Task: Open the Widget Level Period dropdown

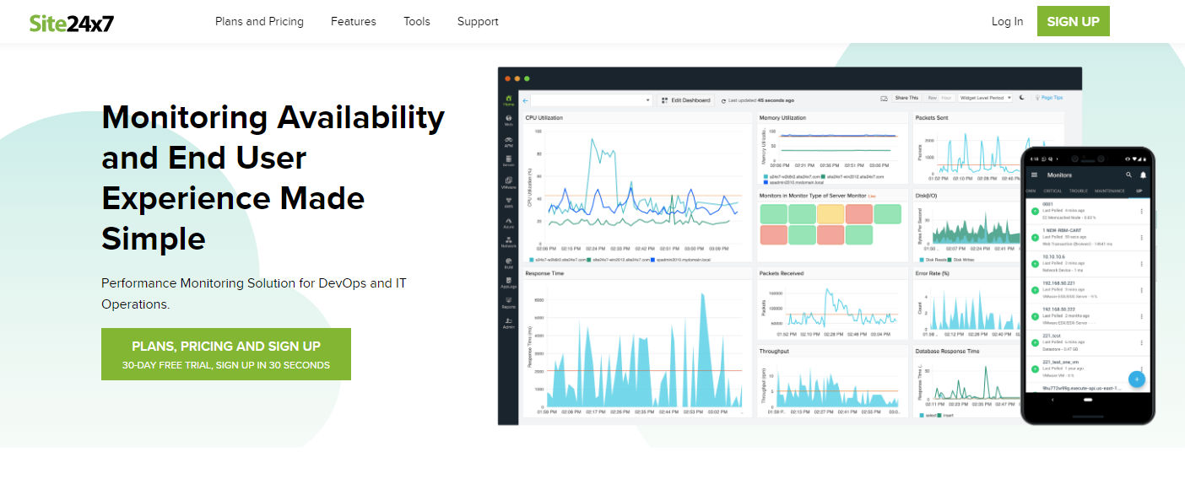Action: tap(985, 98)
